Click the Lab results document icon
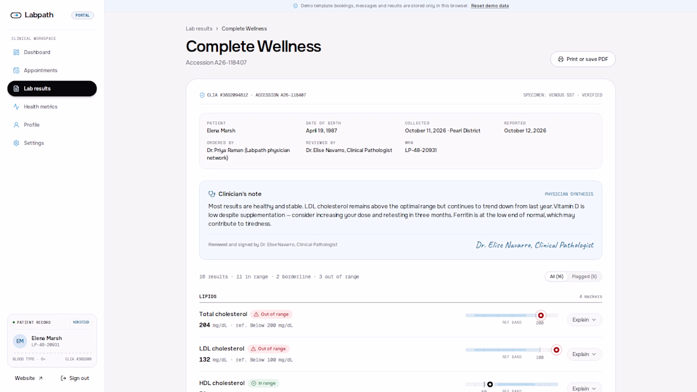697x392 pixels. [16, 89]
